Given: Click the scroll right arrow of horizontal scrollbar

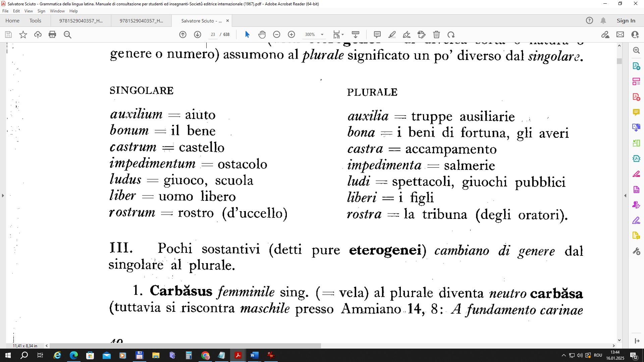Looking at the screenshot, I should tap(614, 346).
